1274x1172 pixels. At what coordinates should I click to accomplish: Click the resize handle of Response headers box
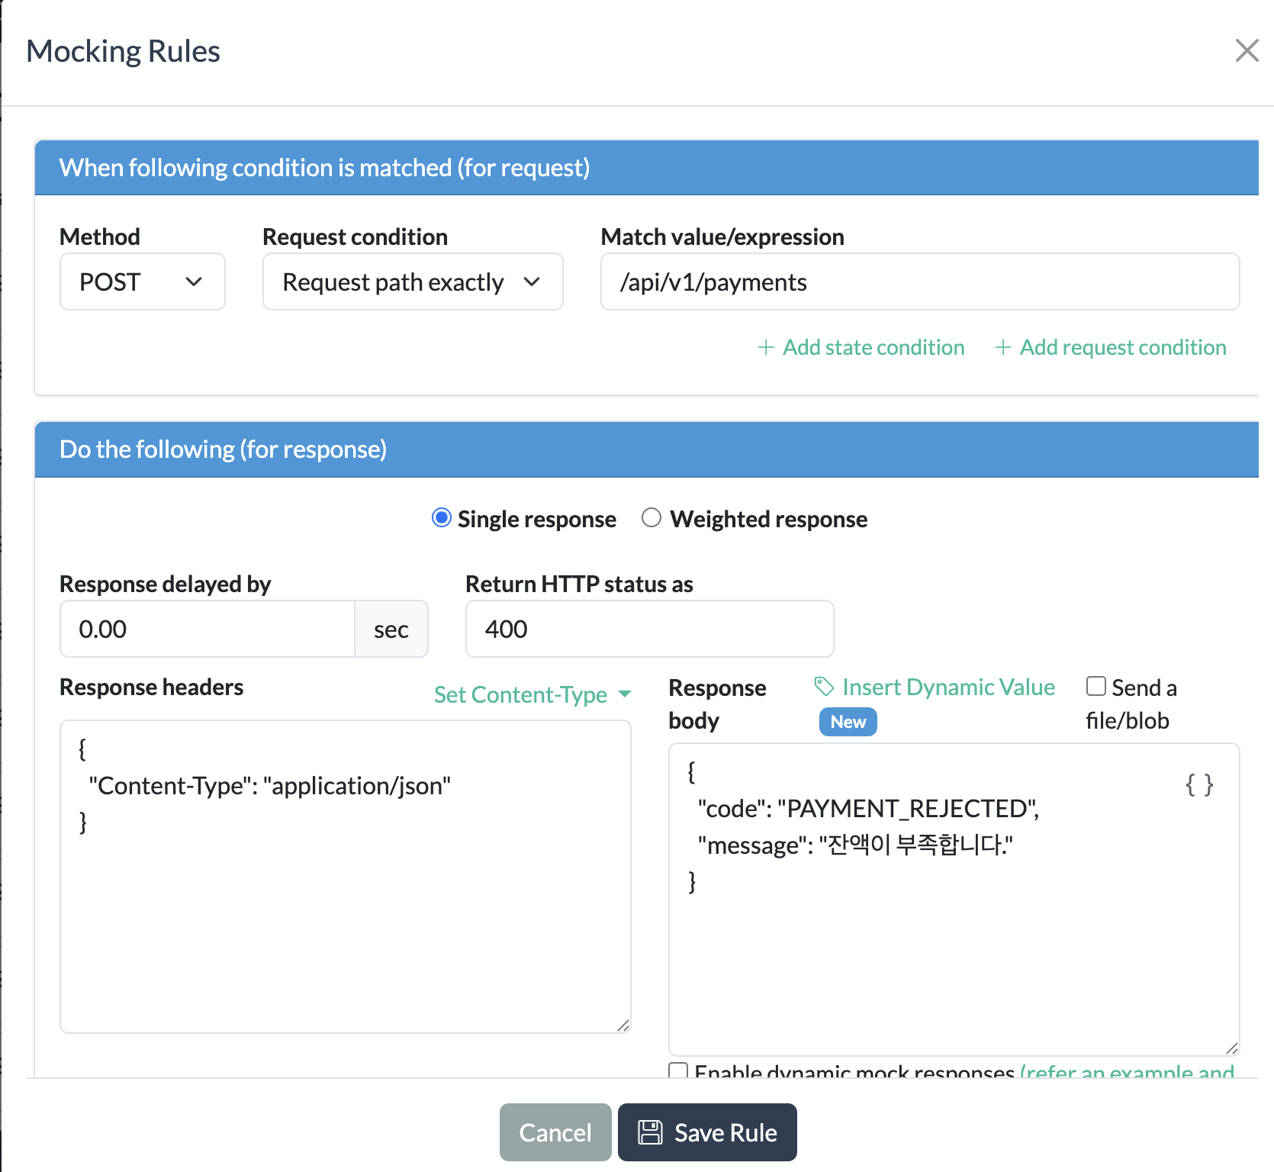point(623,1025)
